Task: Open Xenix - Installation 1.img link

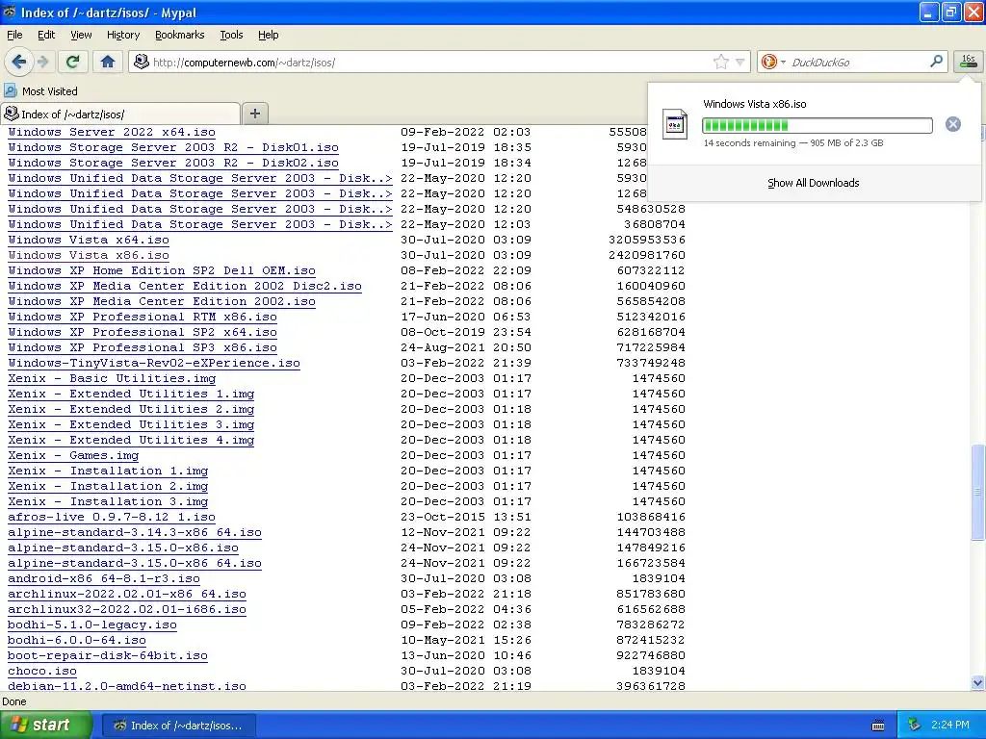Action: pos(108,471)
